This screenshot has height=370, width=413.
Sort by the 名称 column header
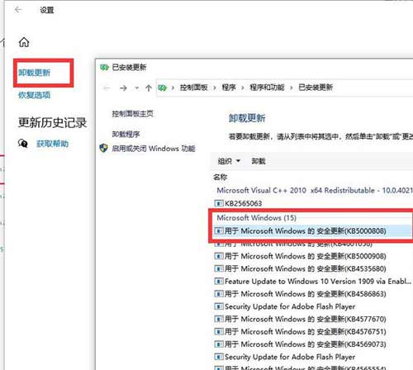point(220,177)
